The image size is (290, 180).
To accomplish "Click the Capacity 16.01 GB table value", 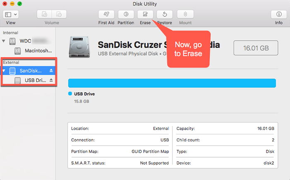I will tap(266, 129).
